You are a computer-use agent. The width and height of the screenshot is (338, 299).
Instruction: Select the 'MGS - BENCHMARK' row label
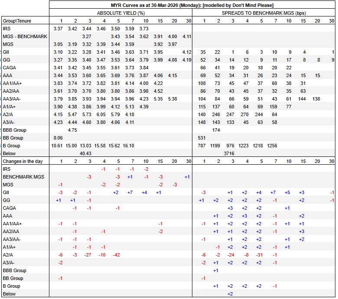(x=25, y=36)
